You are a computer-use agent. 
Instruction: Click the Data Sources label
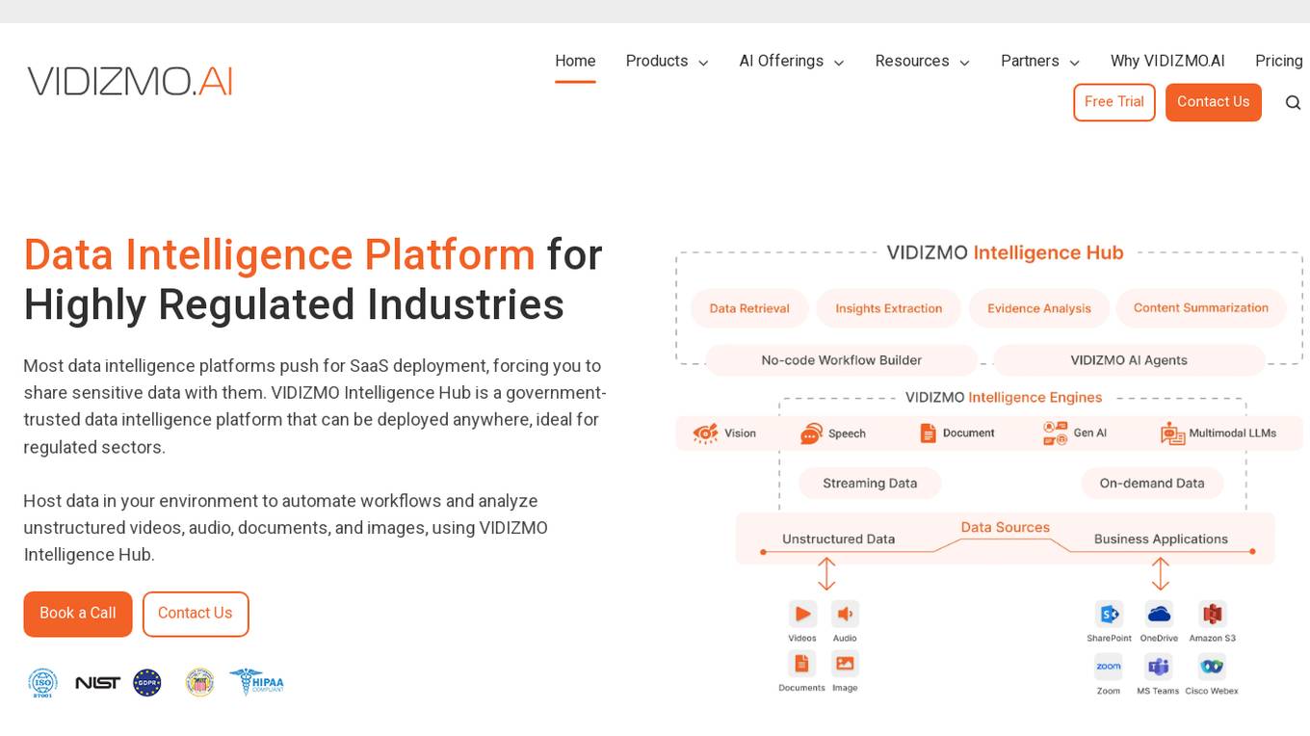coord(1006,528)
